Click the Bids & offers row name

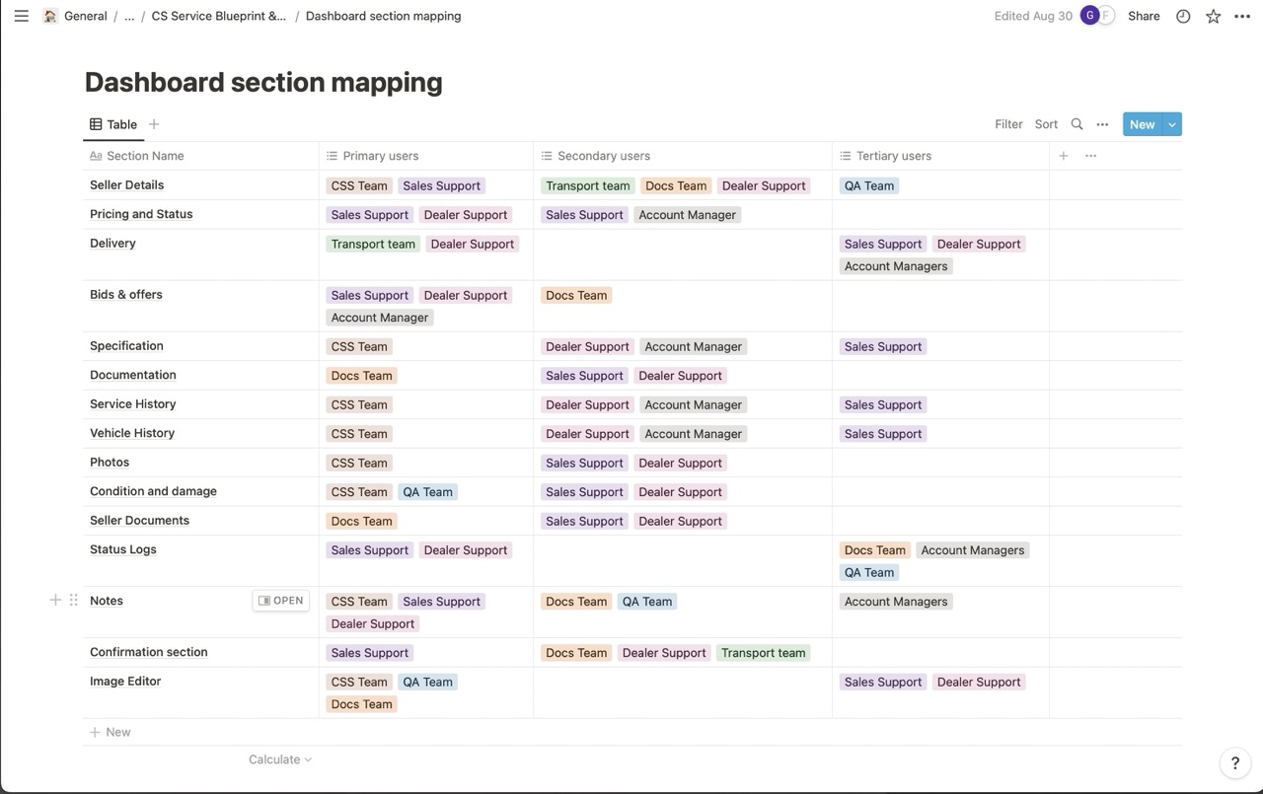pos(126,294)
